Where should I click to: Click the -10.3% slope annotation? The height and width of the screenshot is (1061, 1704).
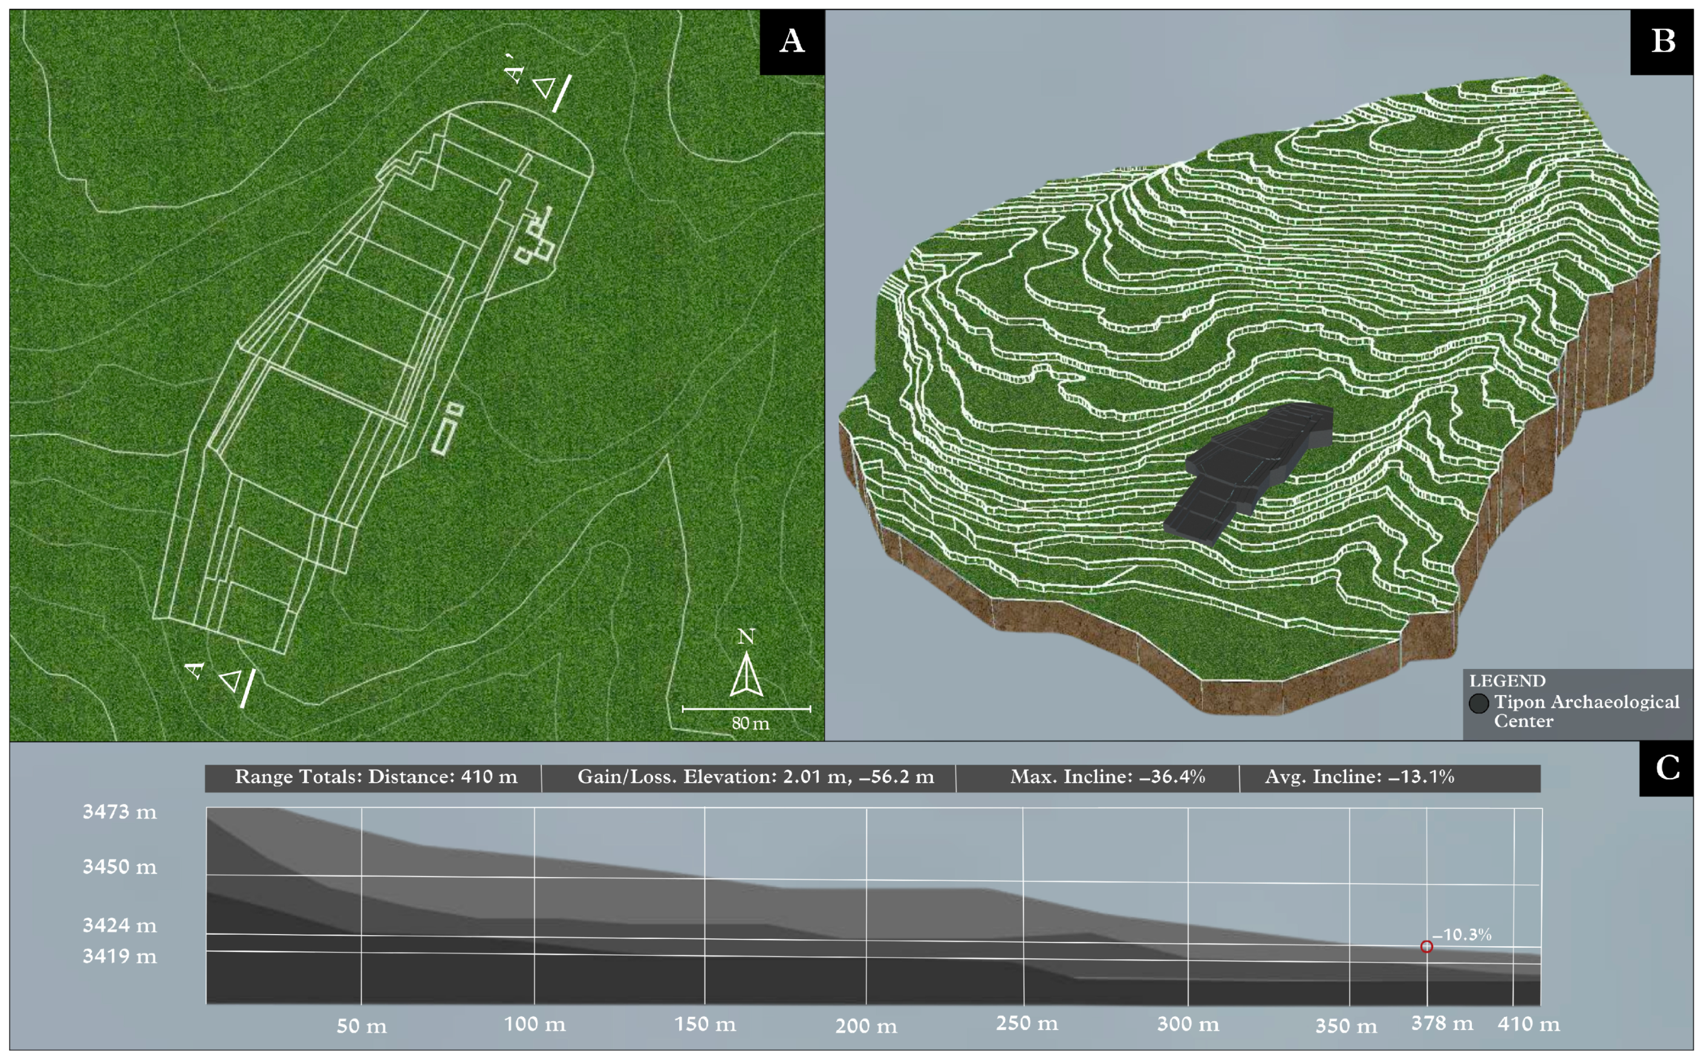1462,935
